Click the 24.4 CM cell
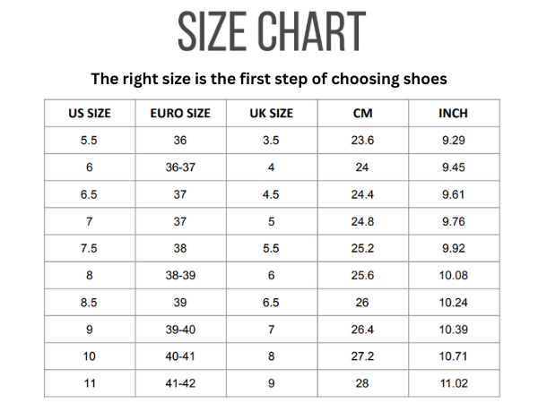 [x=362, y=194]
